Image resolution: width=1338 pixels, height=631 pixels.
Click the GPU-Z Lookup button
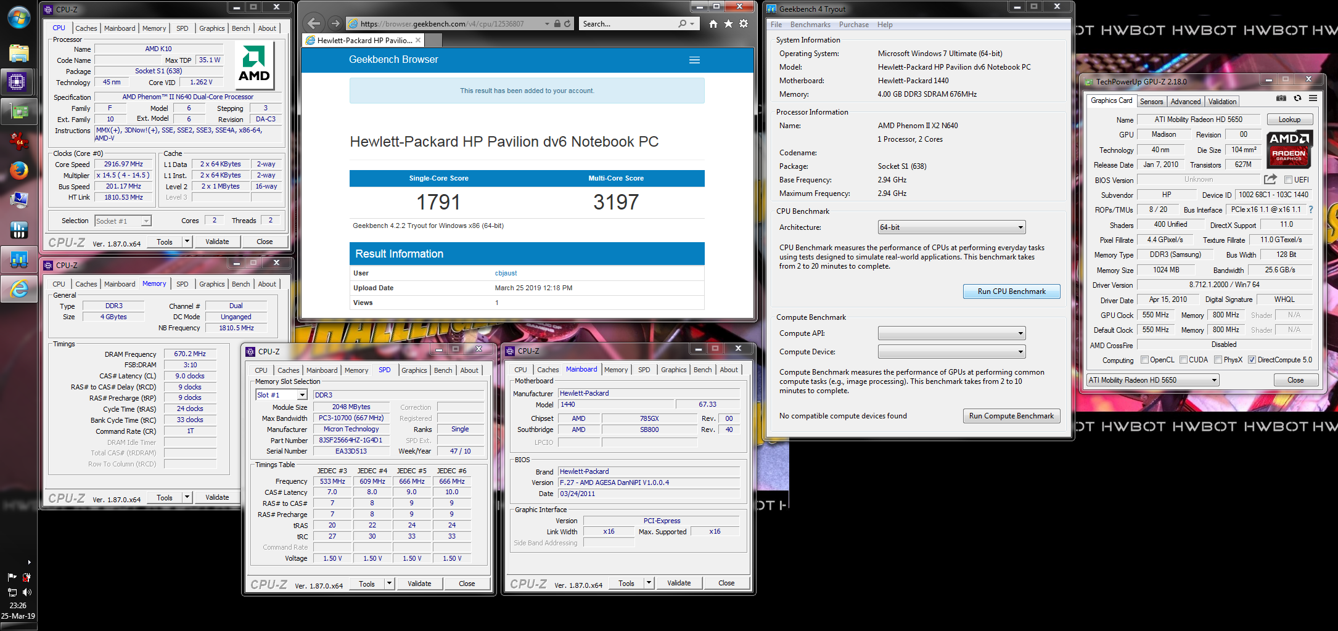1289,120
